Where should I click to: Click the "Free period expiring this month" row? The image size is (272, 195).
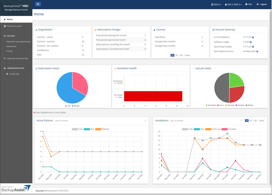pos(121,36)
